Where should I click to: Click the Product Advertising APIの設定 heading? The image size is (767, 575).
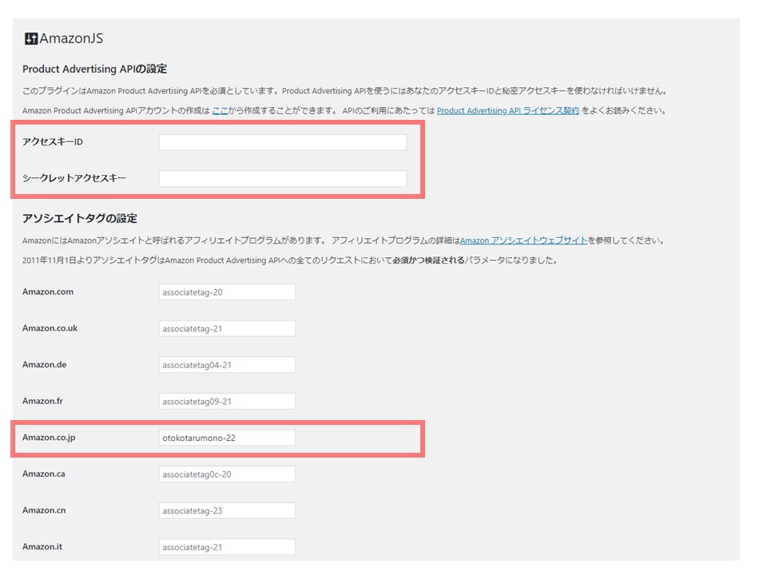pyautogui.click(x=94, y=69)
